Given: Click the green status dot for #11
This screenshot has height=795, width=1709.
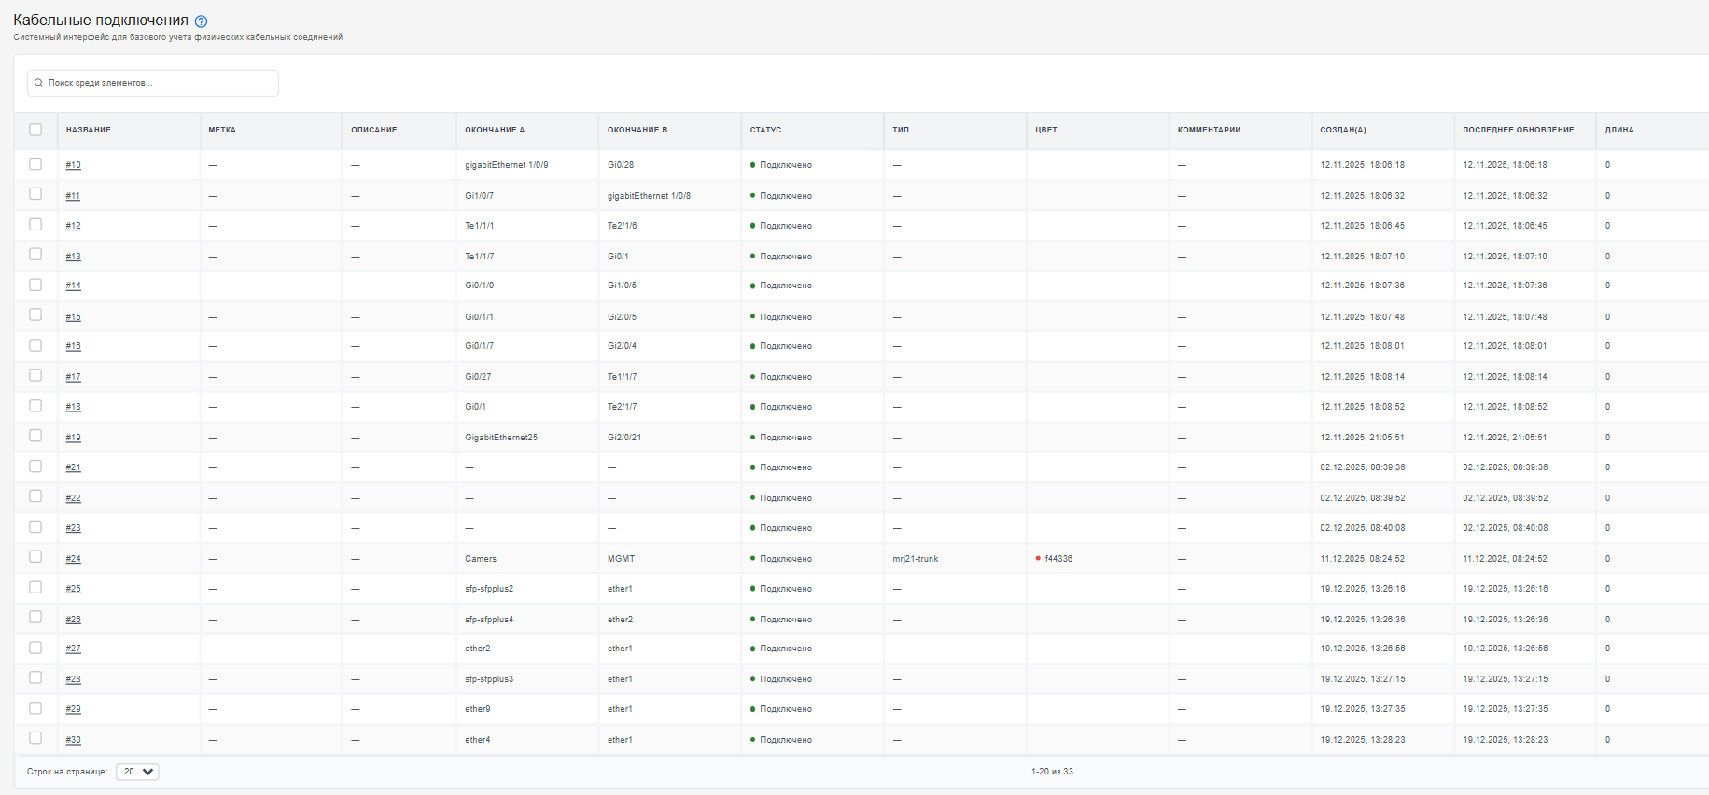Looking at the screenshot, I should tap(752, 196).
